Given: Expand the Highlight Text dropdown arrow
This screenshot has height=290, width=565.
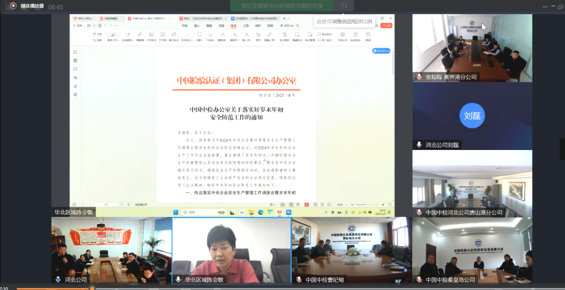Looking at the screenshot, I should [119, 40].
